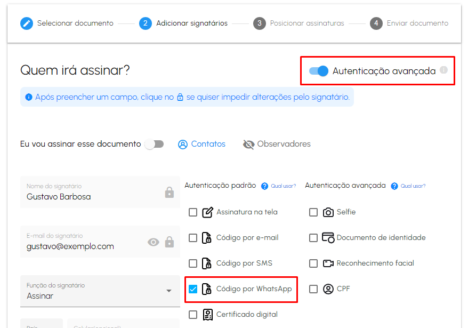Click the Reconhecimento facial camera icon

[328, 263]
